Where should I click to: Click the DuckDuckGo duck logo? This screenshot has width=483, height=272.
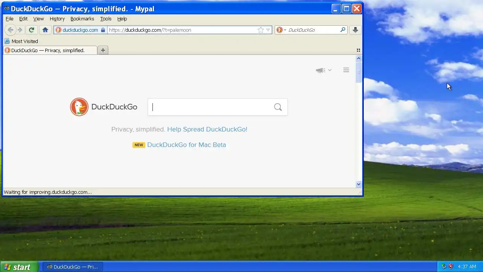click(79, 107)
